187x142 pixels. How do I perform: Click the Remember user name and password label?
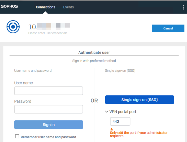click(48, 137)
